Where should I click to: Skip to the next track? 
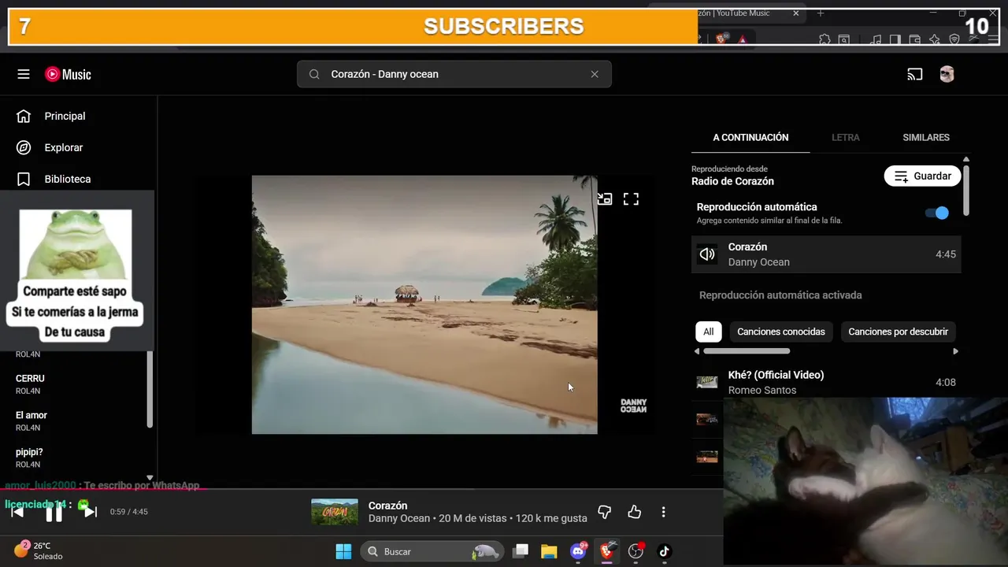[x=90, y=512]
